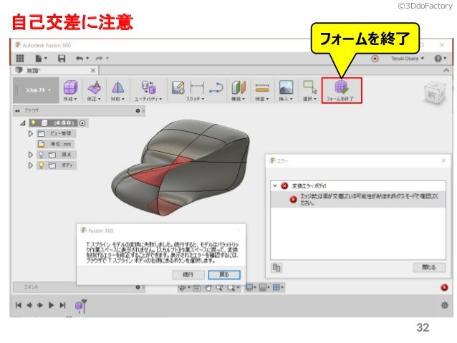Open the Teruki Obara account menu
Screen dimensions: 457x343
point(407,59)
